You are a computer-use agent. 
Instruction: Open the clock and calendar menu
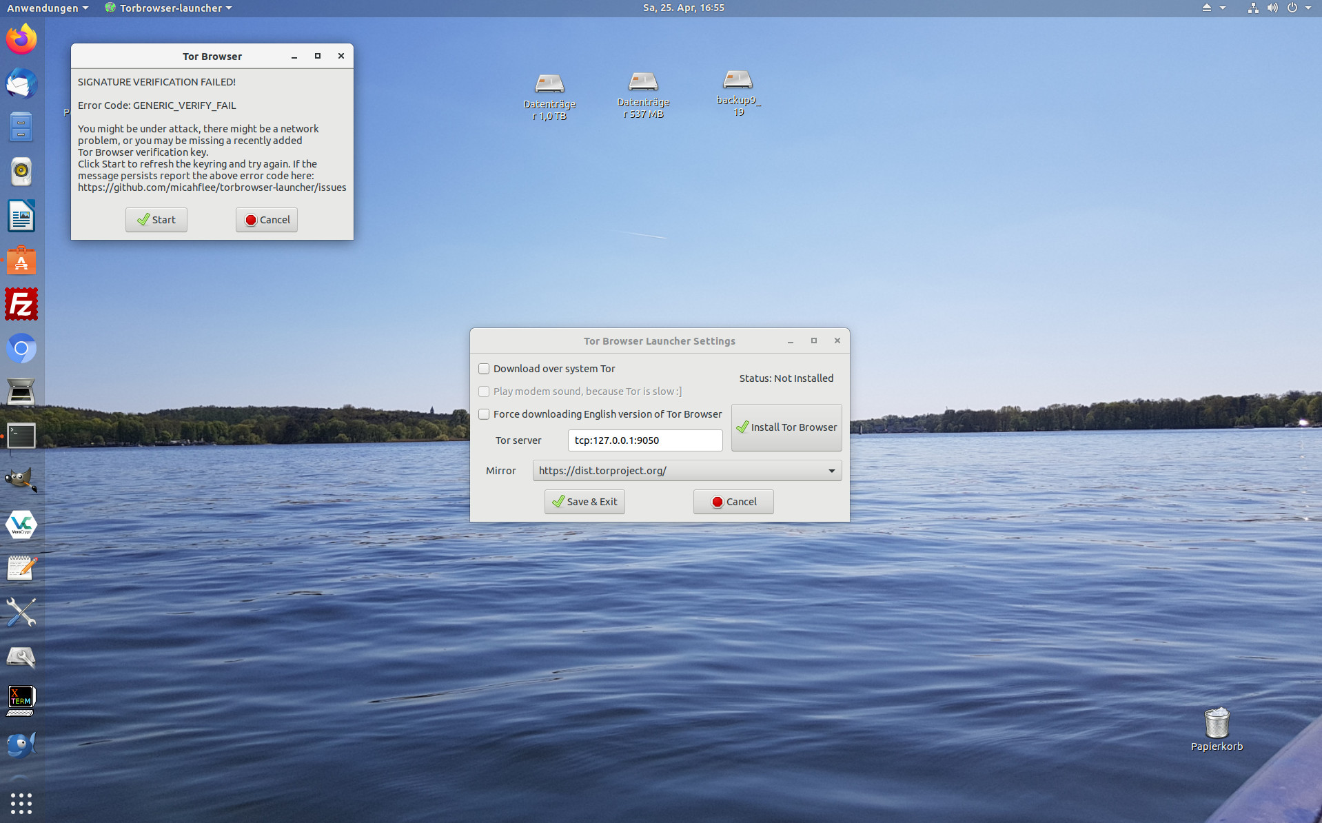[684, 8]
